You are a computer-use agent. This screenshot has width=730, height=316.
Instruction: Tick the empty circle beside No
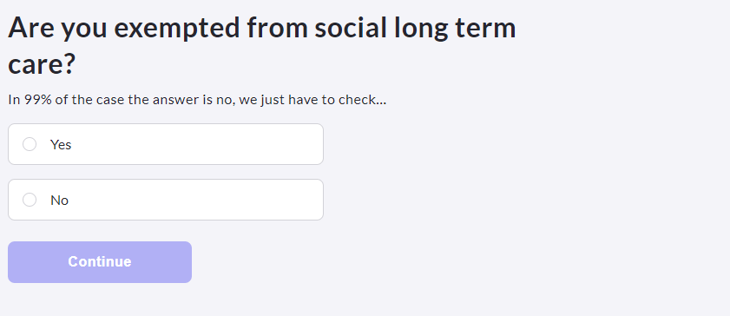(30, 200)
